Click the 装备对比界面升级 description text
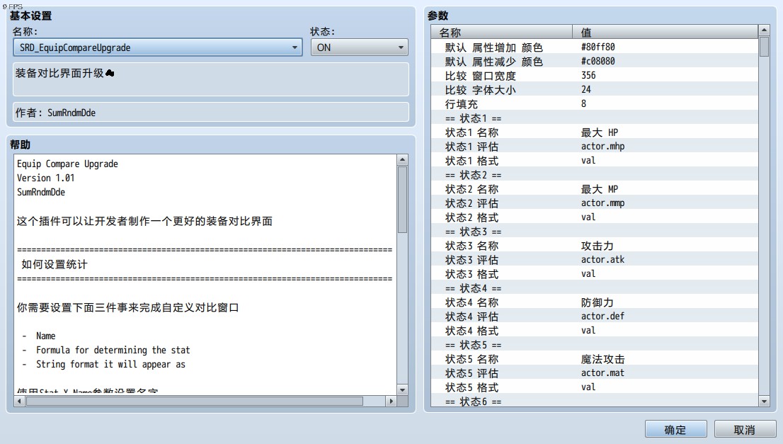Image resolution: width=783 pixels, height=444 pixels. pyautogui.click(x=59, y=73)
